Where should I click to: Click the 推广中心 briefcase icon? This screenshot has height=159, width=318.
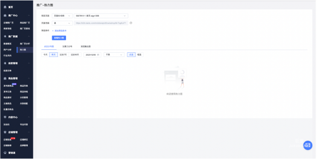[x=5, y=15]
